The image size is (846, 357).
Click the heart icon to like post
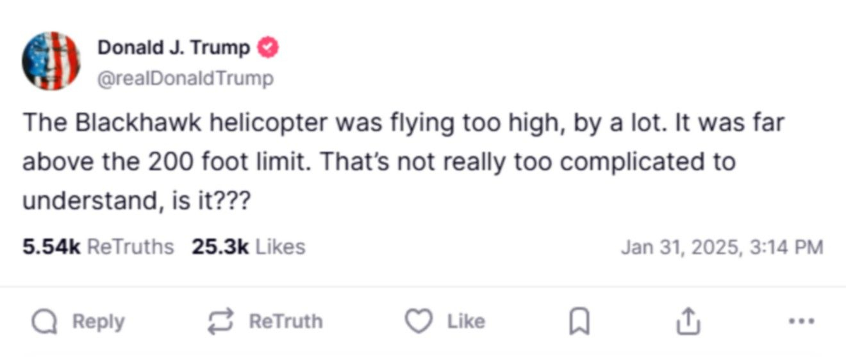click(419, 321)
